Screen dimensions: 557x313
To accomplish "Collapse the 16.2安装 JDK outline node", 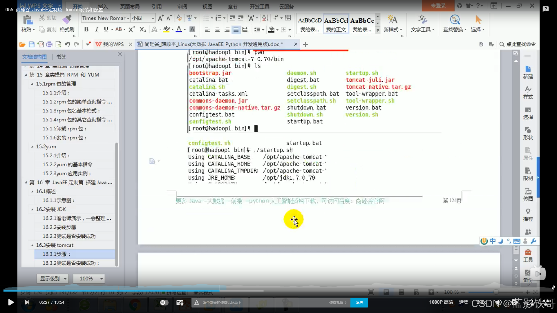I will (x=32, y=209).
